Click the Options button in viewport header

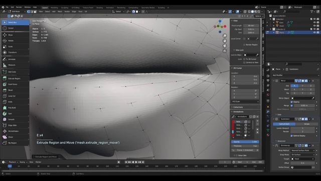tap(259, 16)
